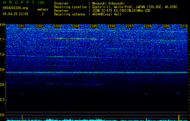This screenshot has width=190, height=121.
Task: Click the meteor count number 2
Action: coord(43,14)
